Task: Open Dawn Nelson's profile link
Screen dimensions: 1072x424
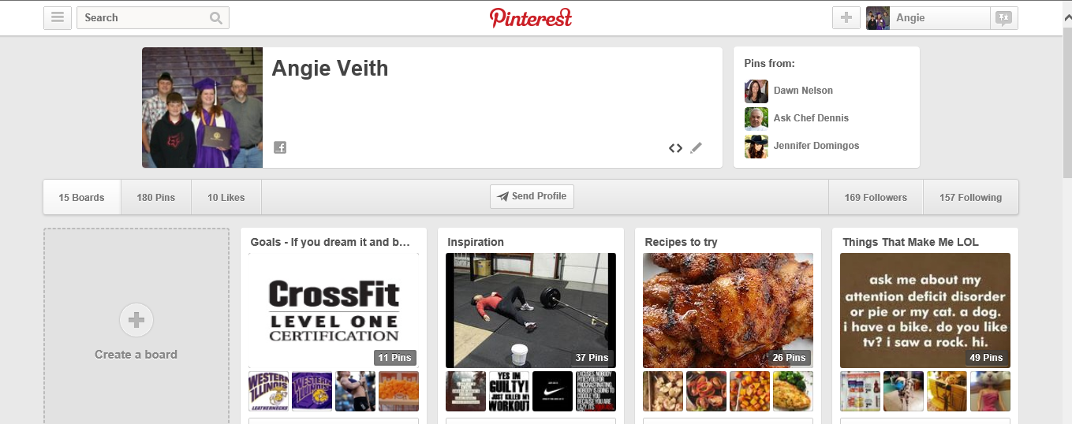Action: tap(803, 91)
